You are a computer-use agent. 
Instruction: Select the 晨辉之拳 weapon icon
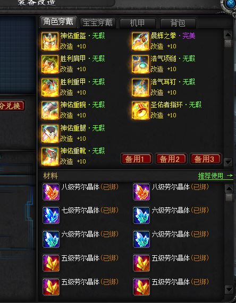pyautogui.click(x=140, y=41)
